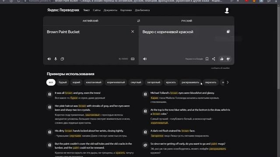This screenshot has height=157, width=280.
Task: Select the 'все' filter chip
Action: pyautogui.click(x=51, y=82)
